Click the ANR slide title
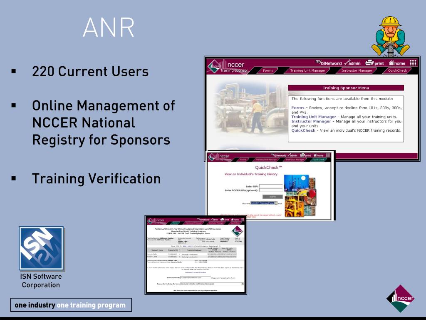The width and height of the screenshot is (426, 320). [109, 27]
